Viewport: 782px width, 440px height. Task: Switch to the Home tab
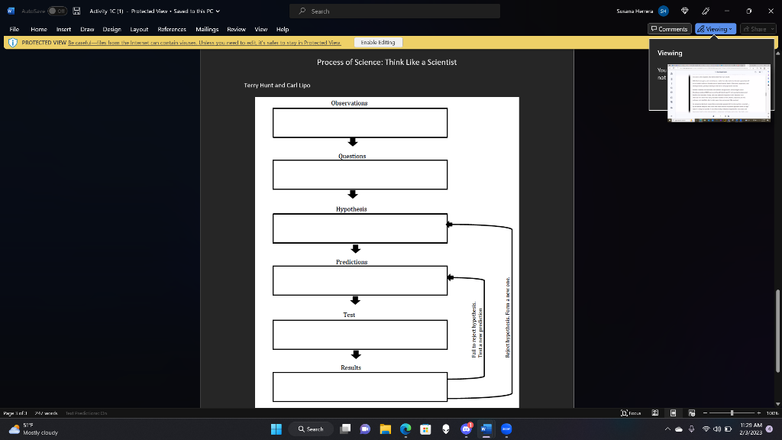click(x=39, y=30)
